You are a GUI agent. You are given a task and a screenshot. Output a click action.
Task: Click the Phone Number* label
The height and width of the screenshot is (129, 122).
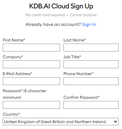coord(78,74)
